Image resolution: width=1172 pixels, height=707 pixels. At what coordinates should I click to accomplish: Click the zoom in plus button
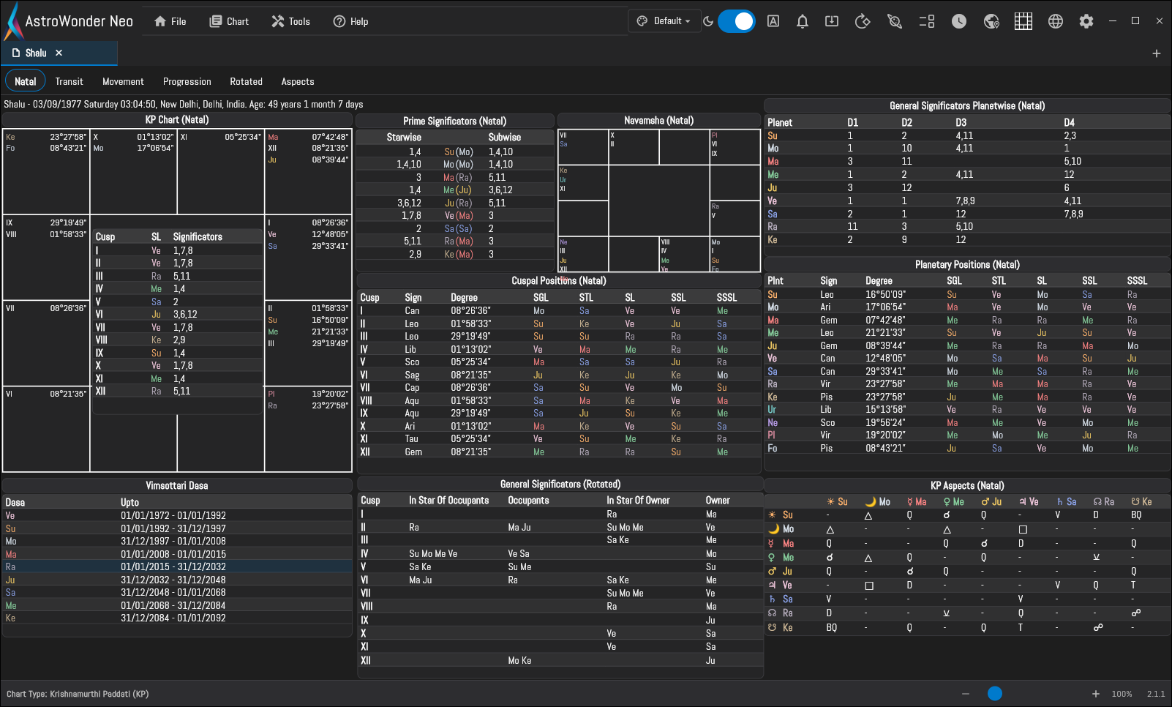pyautogui.click(x=1096, y=694)
